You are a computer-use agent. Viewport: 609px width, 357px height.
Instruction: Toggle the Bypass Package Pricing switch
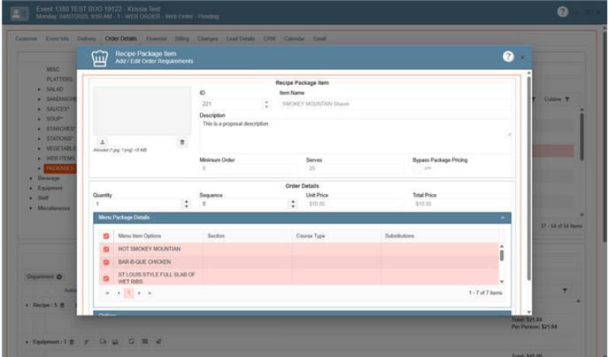pos(427,167)
